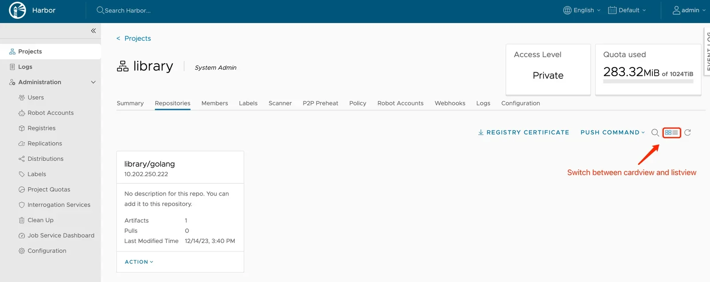Click the library/golang repository card description

coord(177,199)
